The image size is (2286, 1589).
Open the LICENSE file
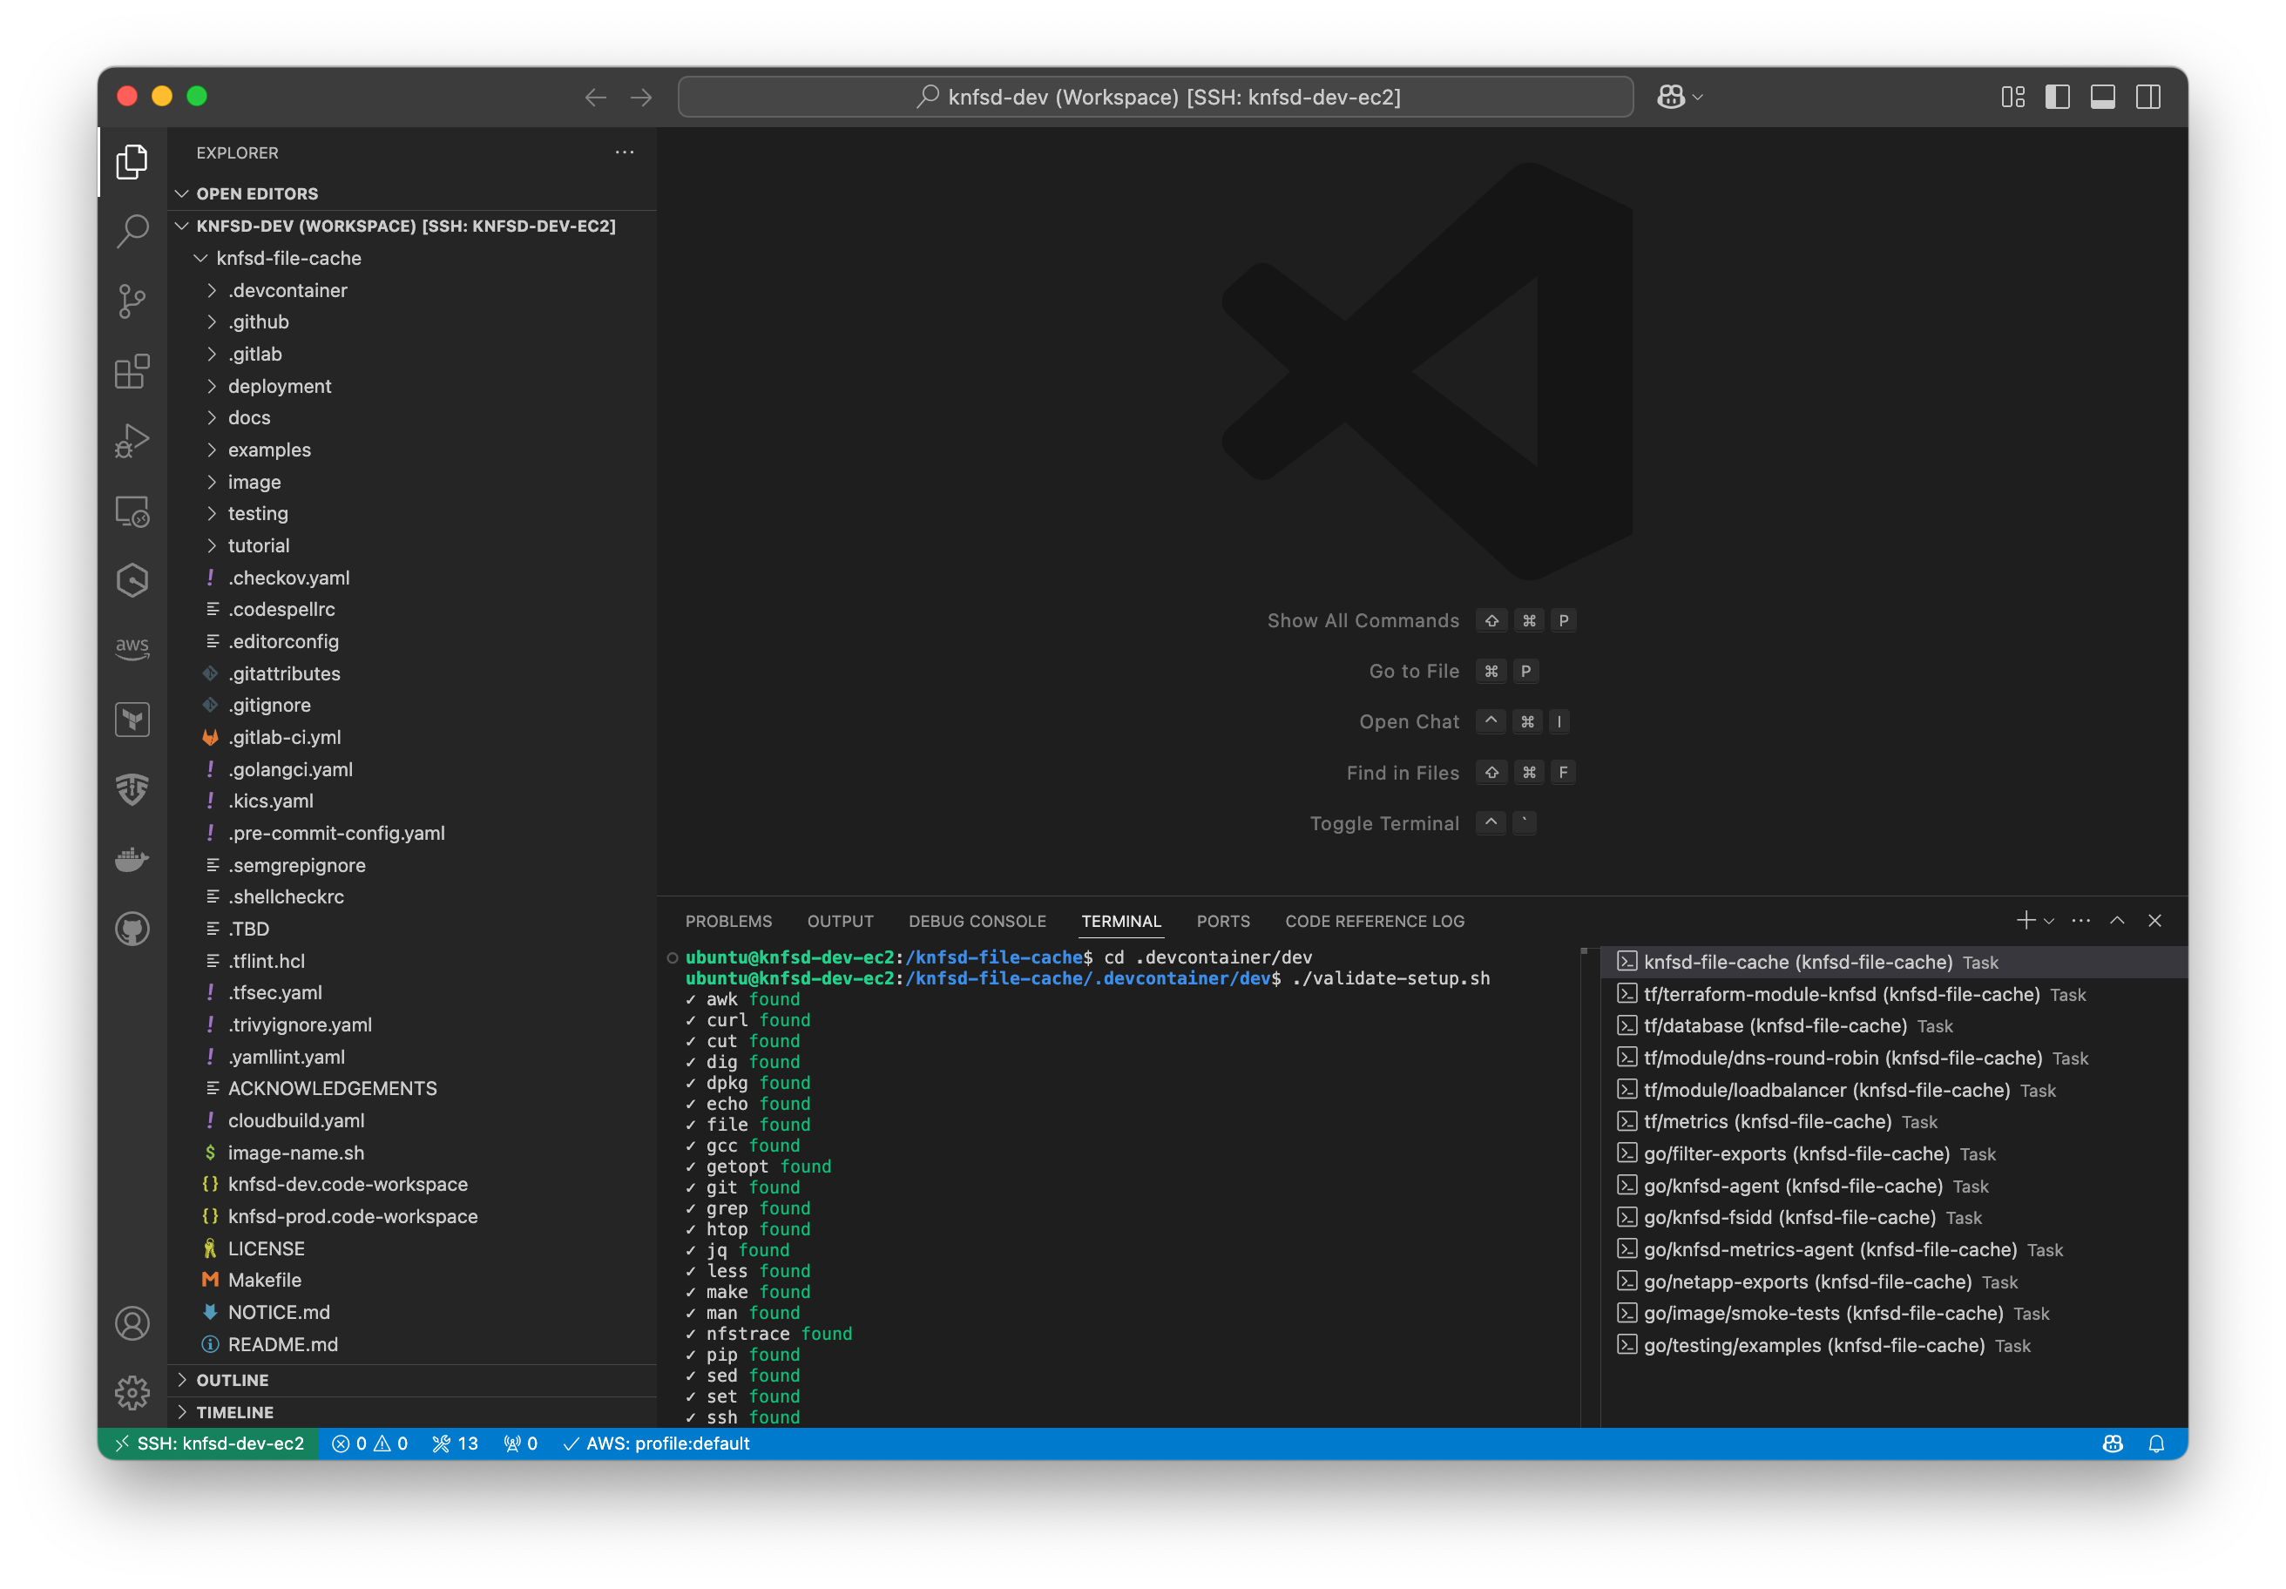click(x=412, y=1248)
